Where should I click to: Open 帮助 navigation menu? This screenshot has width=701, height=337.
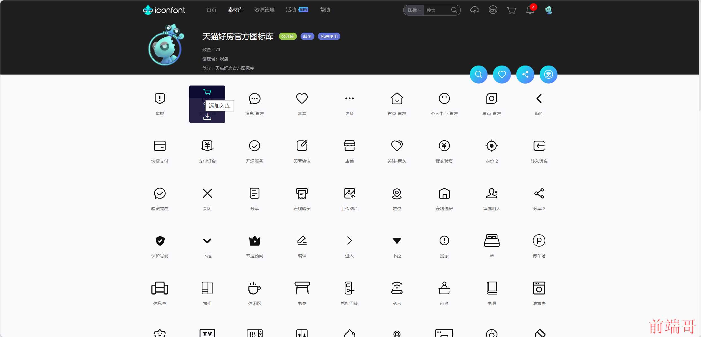click(325, 10)
